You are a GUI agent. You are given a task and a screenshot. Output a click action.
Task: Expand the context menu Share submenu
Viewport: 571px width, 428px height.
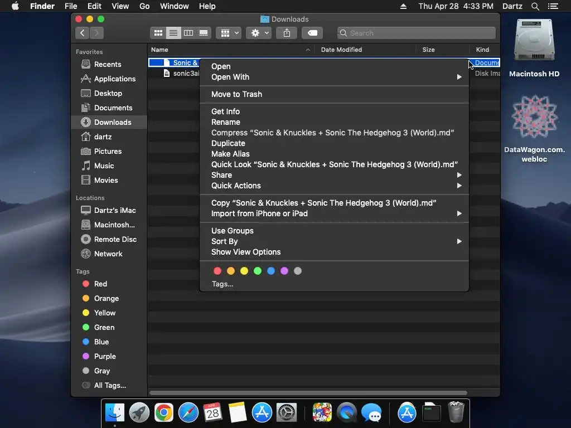pos(335,175)
